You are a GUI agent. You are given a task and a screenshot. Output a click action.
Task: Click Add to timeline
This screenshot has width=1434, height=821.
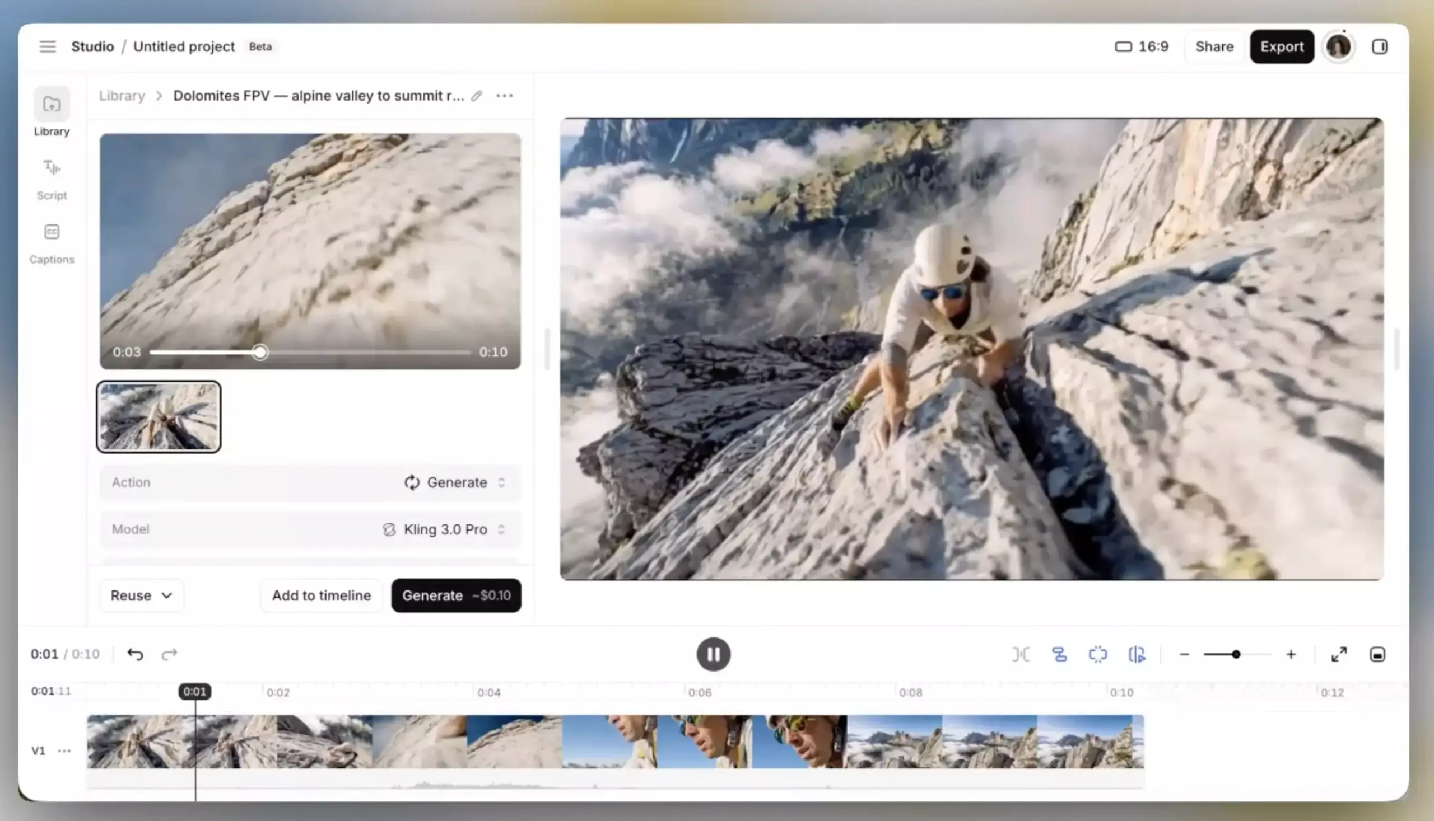(x=321, y=595)
